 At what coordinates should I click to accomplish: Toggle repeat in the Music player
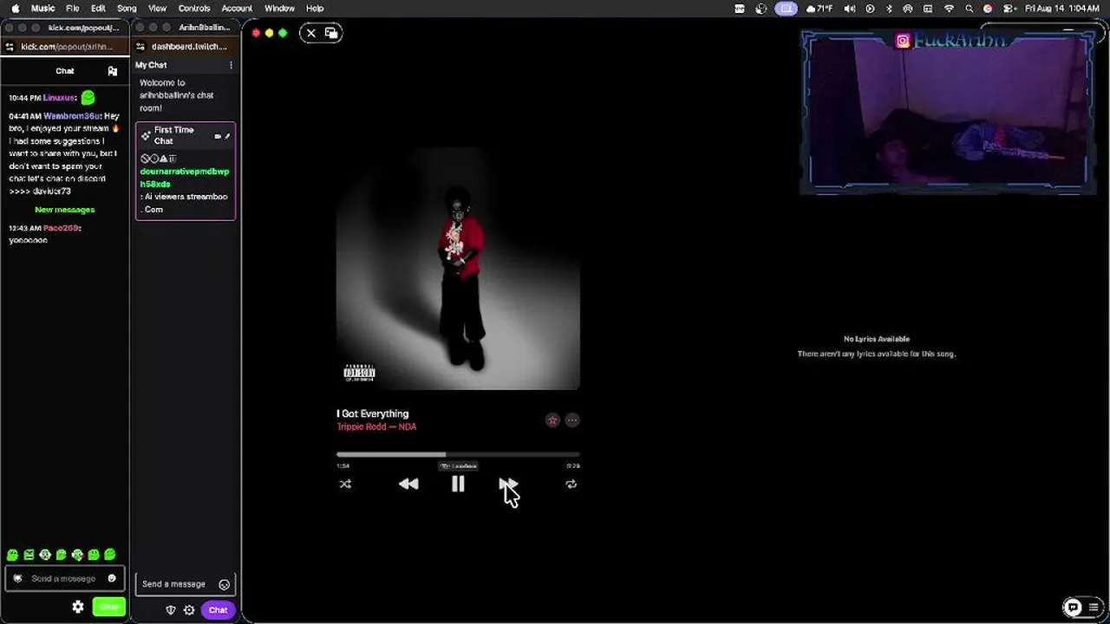571,484
